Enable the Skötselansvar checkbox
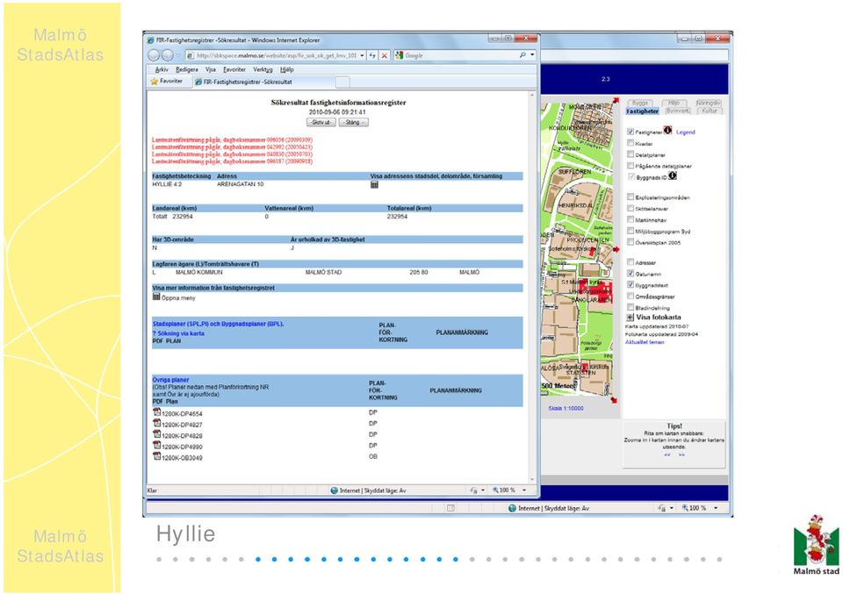 click(630, 208)
